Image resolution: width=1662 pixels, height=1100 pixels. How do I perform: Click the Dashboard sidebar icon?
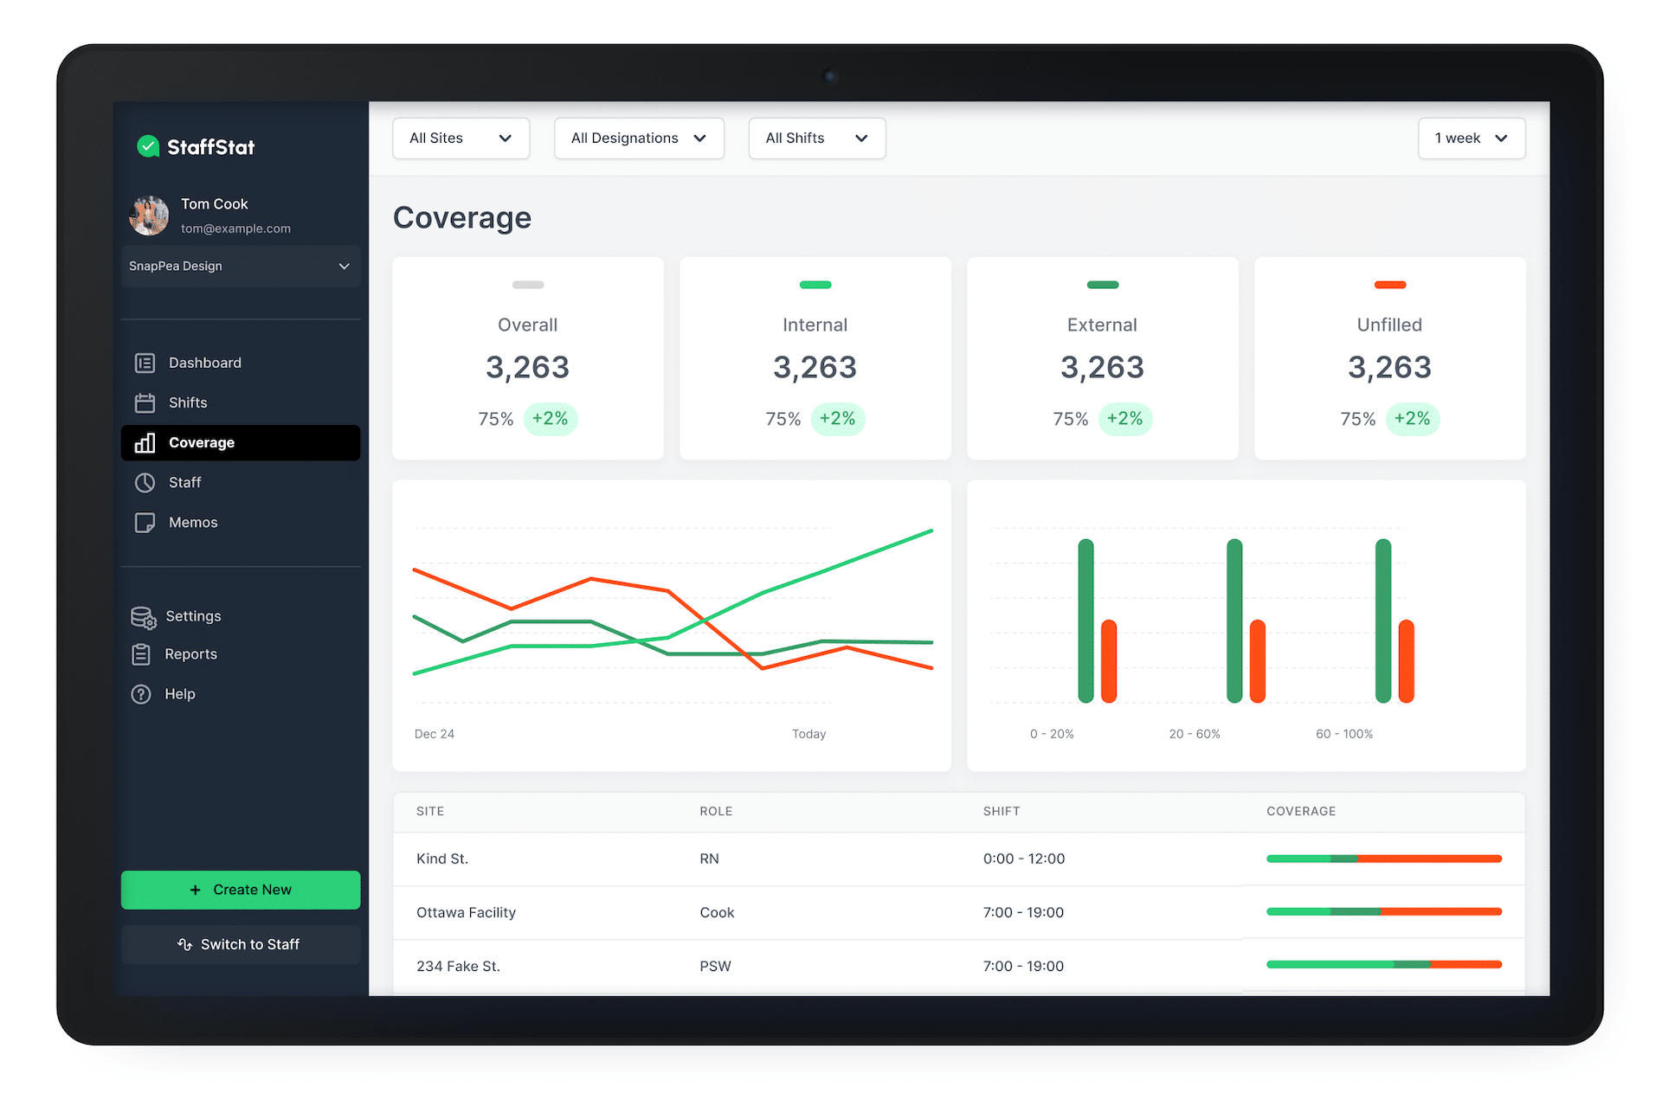145,363
